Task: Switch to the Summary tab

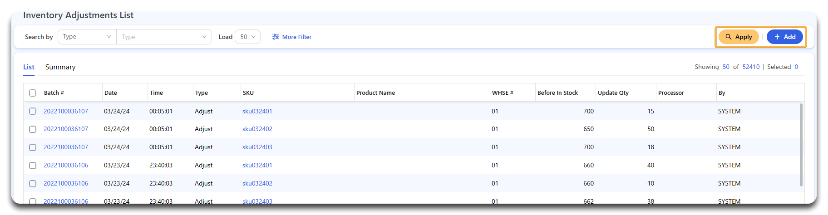Action: (x=60, y=67)
